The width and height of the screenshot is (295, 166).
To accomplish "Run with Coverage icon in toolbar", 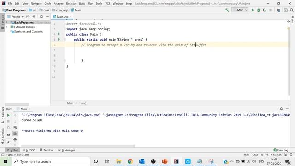I will 265,10.
